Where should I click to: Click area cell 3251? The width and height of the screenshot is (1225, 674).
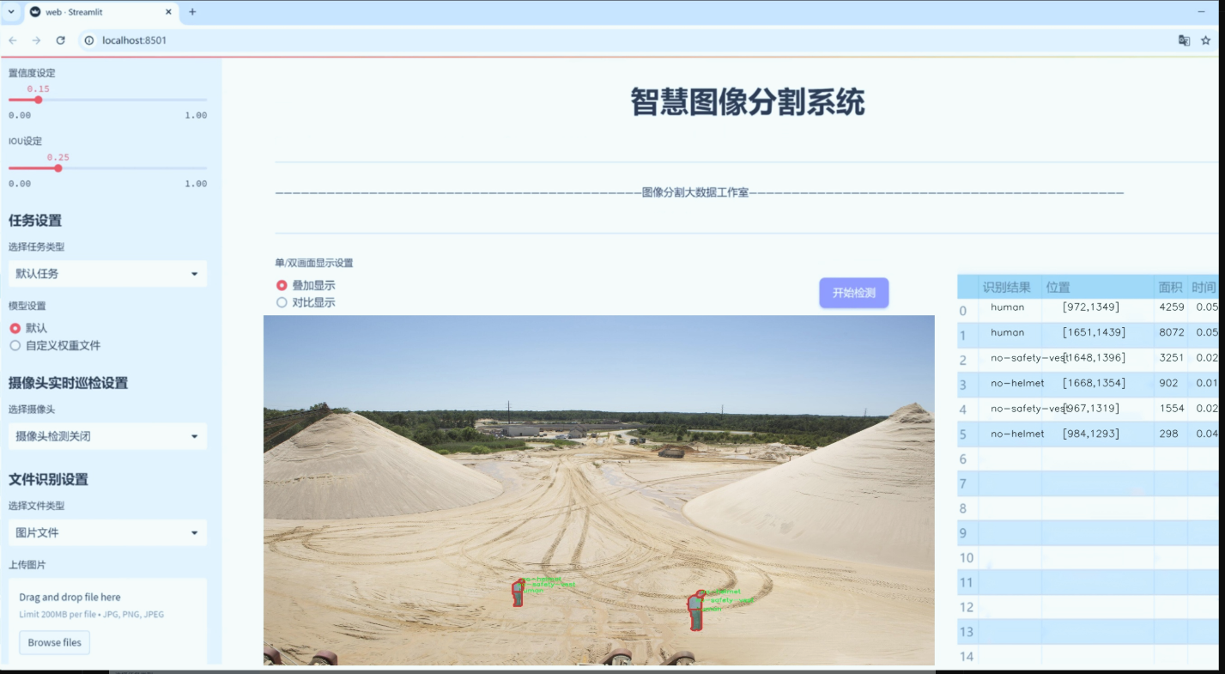pos(1171,358)
